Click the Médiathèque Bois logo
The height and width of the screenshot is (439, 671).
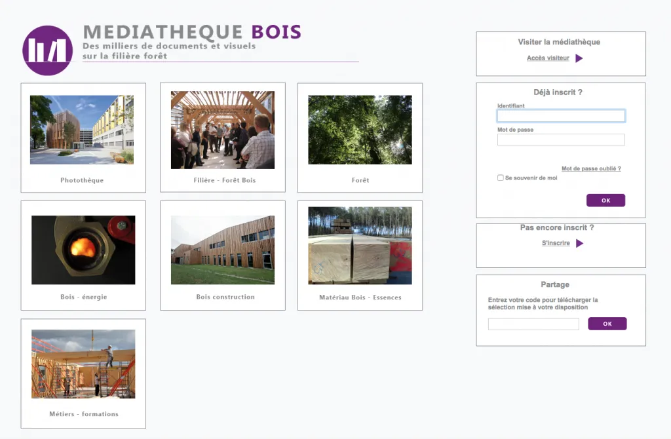[47, 50]
